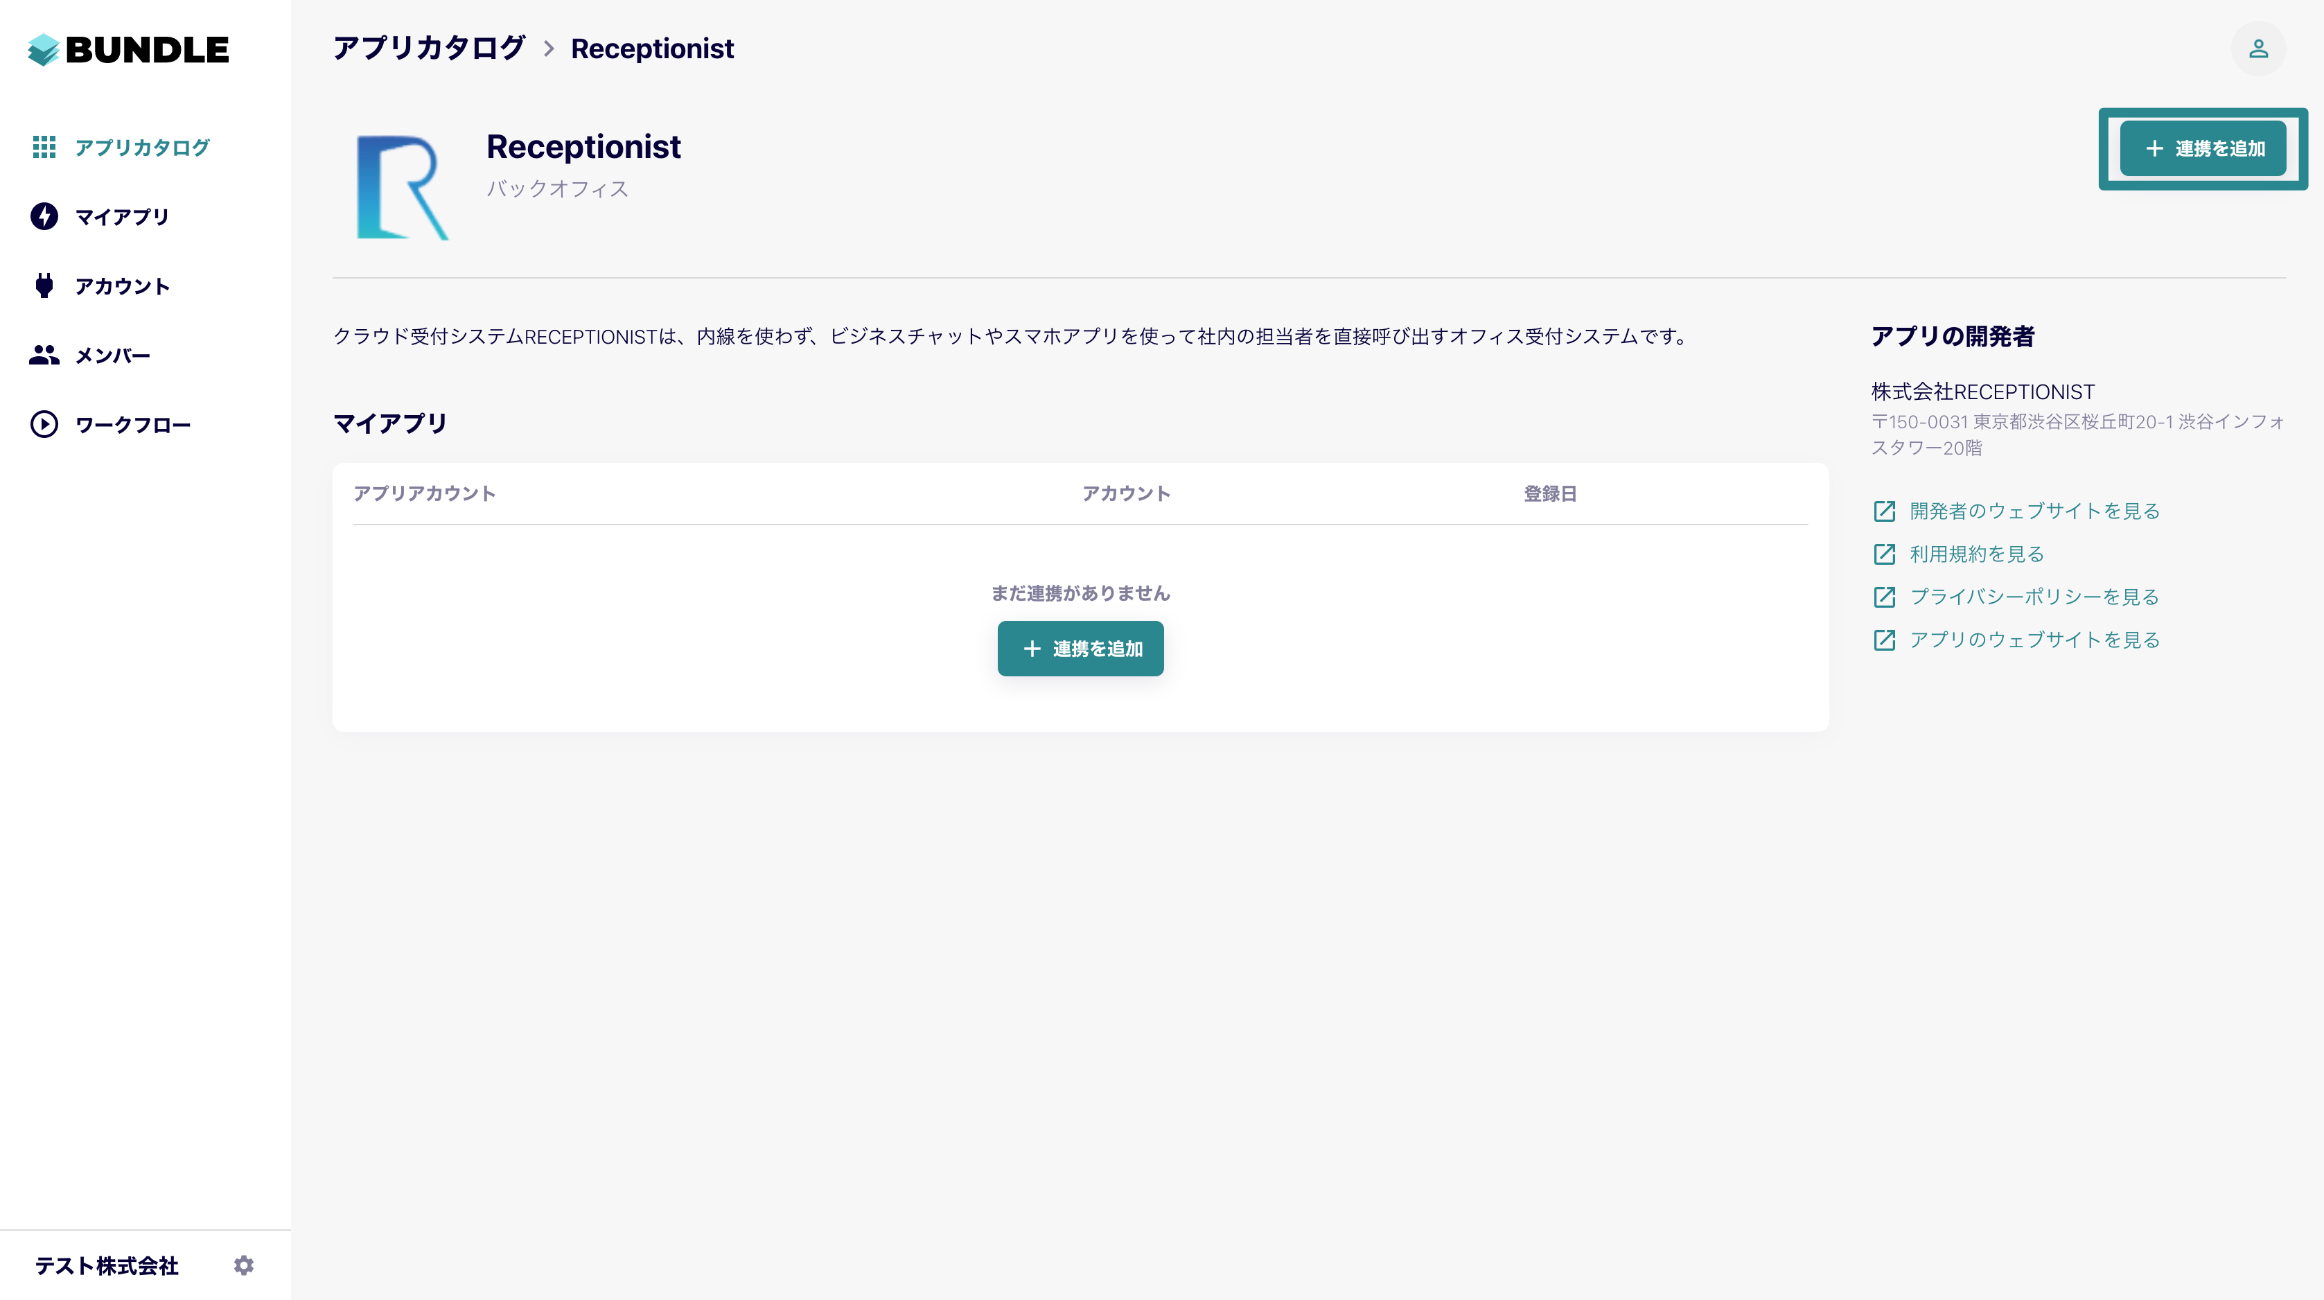This screenshot has width=2324, height=1300.
Task: Click the top-right 連携を追加 button
Action: [x=2202, y=149]
